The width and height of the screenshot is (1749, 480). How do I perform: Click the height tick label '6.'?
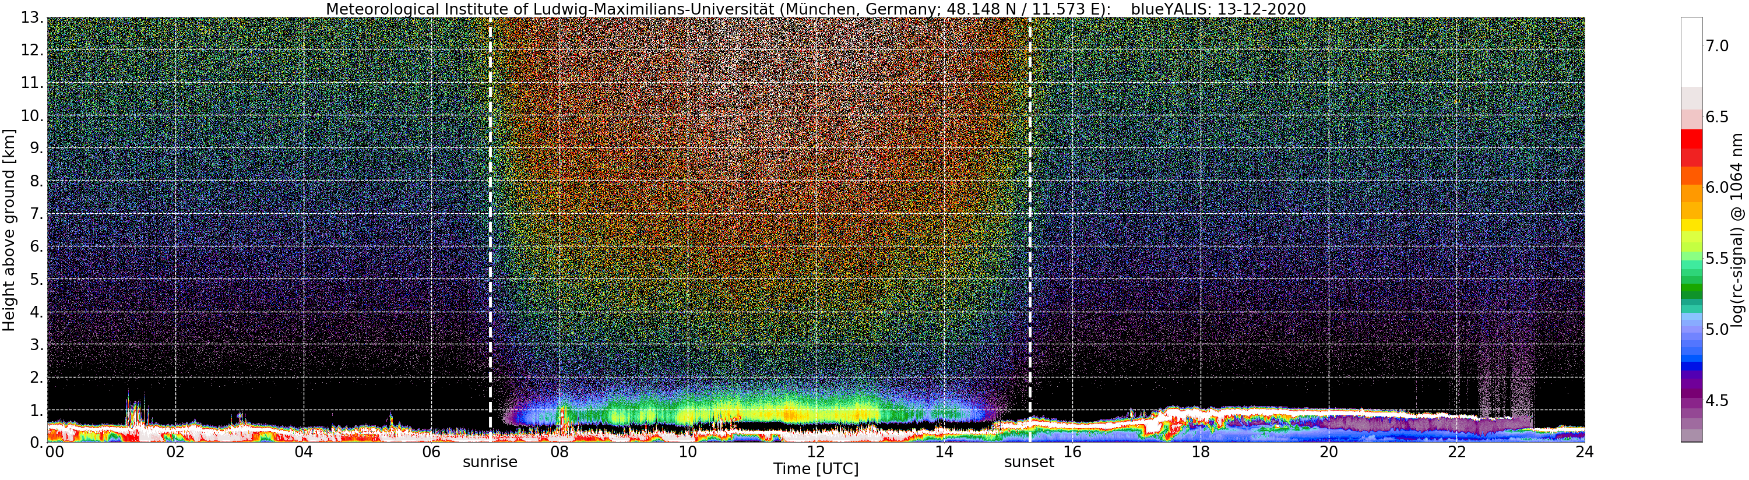pyautogui.click(x=37, y=246)
